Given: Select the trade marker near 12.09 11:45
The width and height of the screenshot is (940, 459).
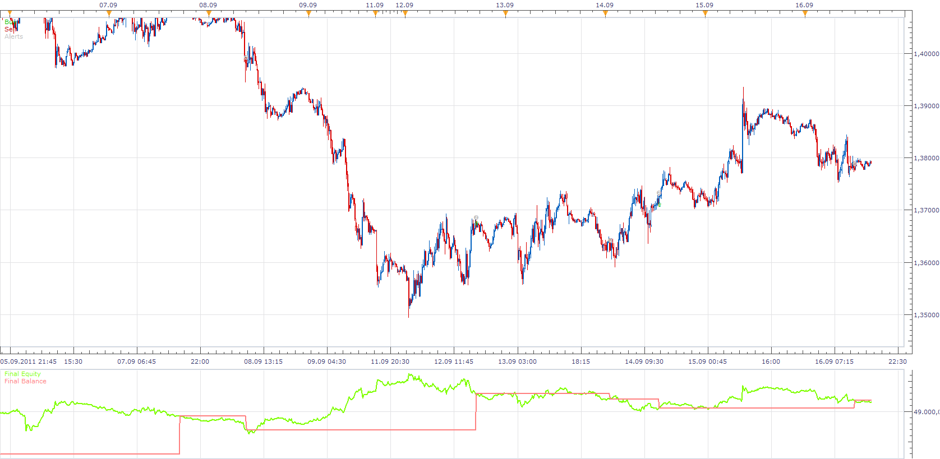Looking at the screenshot, I should click(476, 218).
